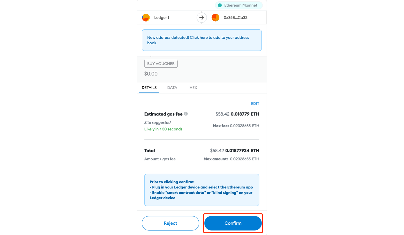Click the Ledger 1 account avatar icon

tap(146, 18)
